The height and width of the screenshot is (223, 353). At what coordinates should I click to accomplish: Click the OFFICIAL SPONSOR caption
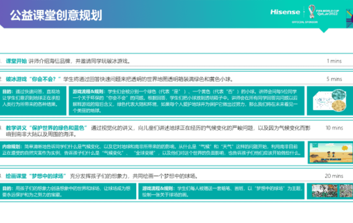pyautogui.click(x=305, y=22)
